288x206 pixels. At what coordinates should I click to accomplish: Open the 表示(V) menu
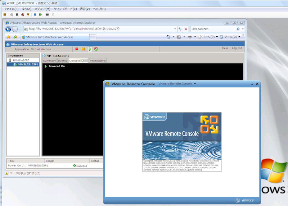(x=85, y=9)
